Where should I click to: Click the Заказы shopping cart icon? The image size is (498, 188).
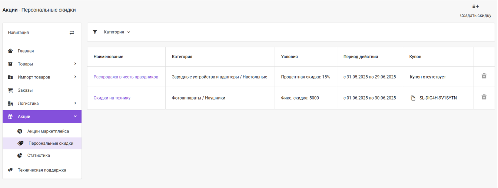[x=10, y=90]
